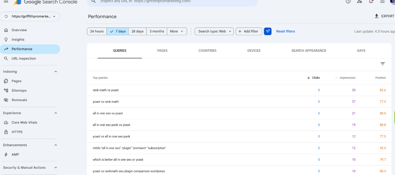Open the table filter rows icon

point(383,64)
